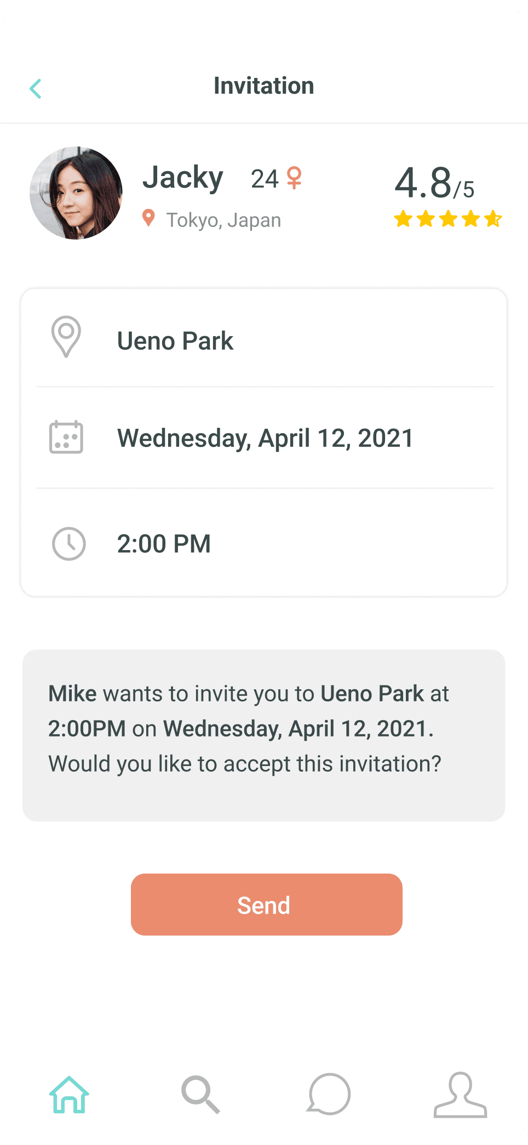
Task: Tap the five-star rating row
Action: (x=448, y=219)
